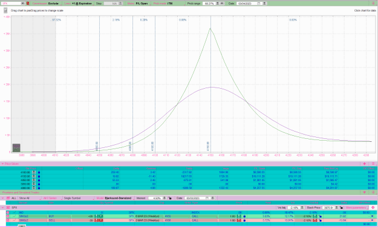Viewport: 378px width, 227px height.
Task: Add a new price slice with plus icon
Action: pyautogui.click(x=364, y=164)
